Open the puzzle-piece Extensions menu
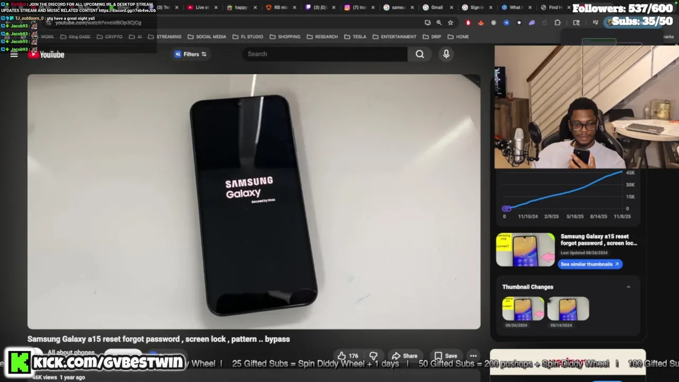 coord(558,23)
